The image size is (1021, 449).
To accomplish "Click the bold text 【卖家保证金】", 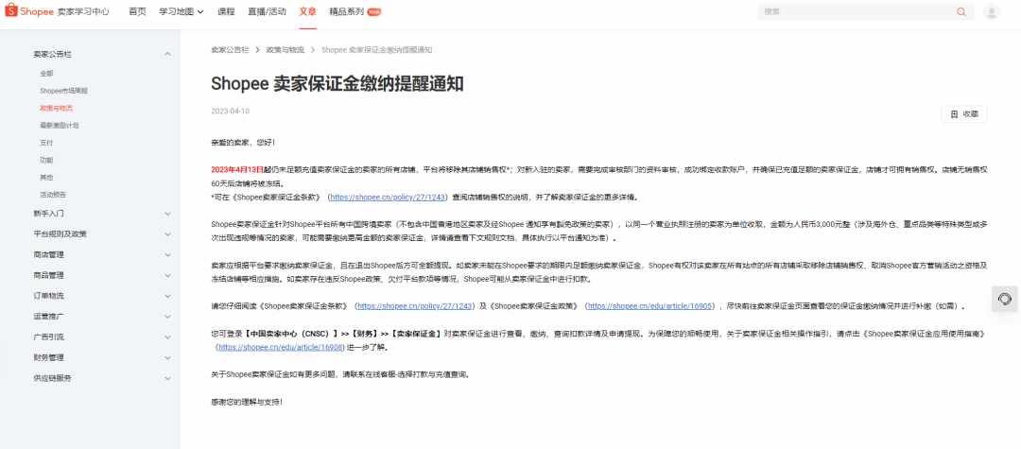I will click(415, 334).
